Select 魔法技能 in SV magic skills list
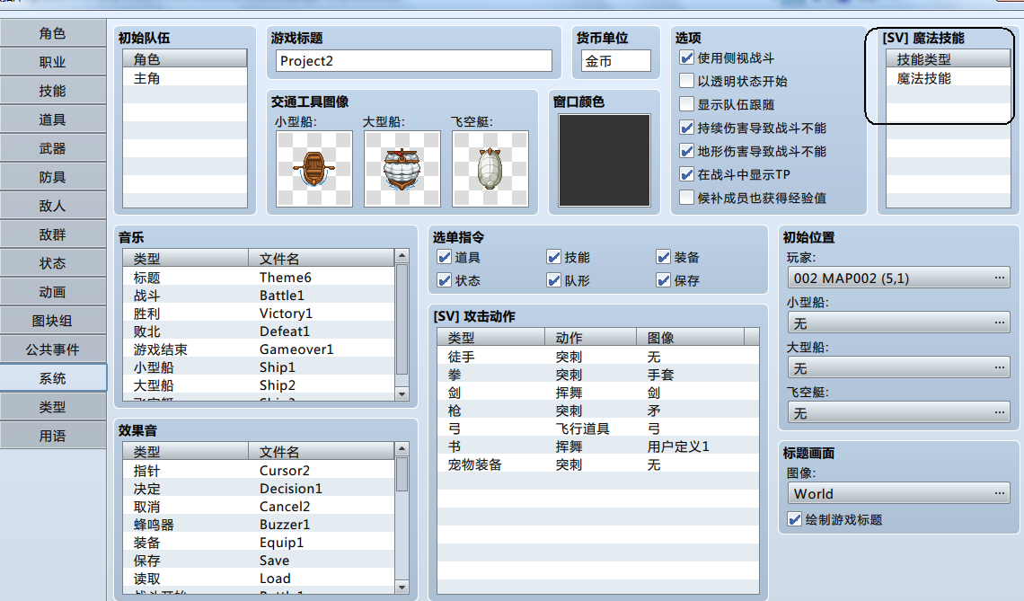 pyautogui.click(x=949, y=78)
